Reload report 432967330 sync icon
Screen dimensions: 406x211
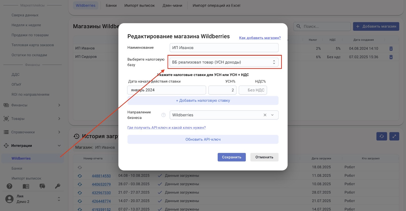click(80, 193)
